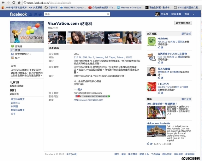Screen dimensions: 202x161
Task: Open the country flag dropdown by phone number
Action: [x=79, y=96]
